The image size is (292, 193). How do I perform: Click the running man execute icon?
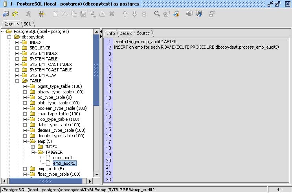pos(28,14)
